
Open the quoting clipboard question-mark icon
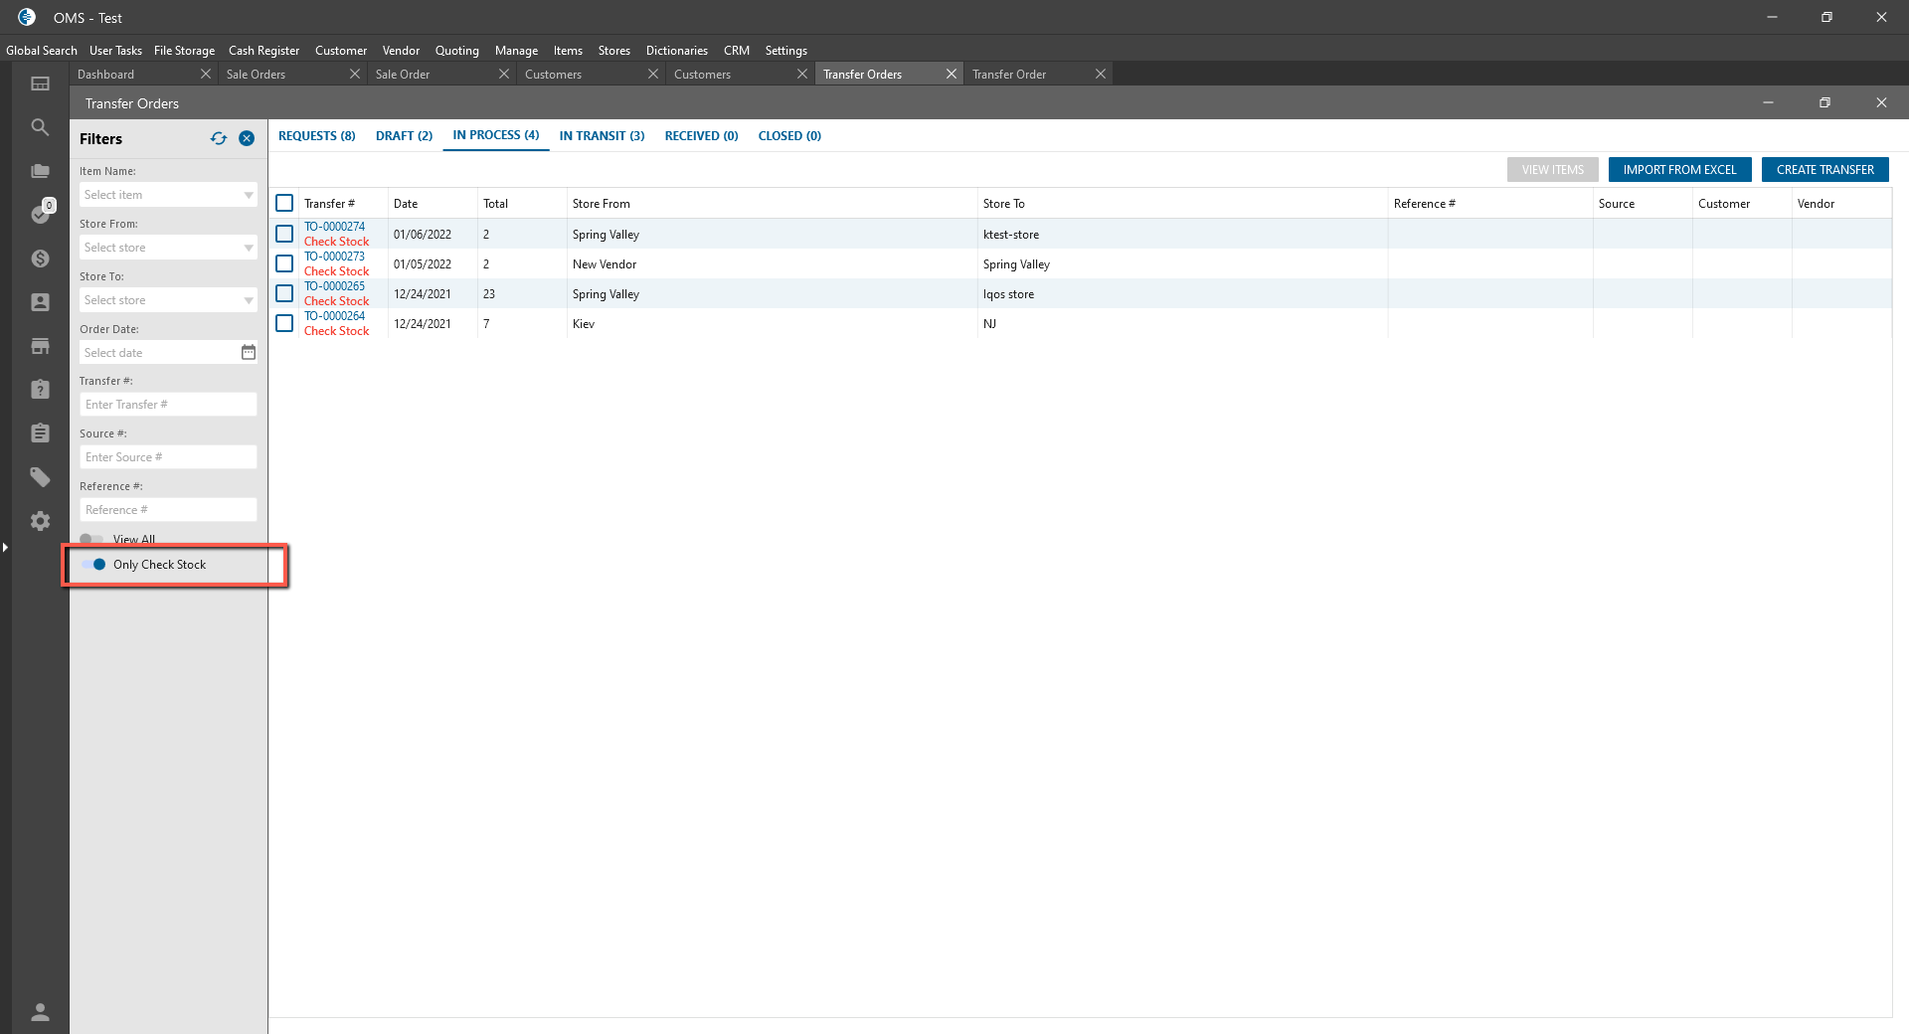40,390
